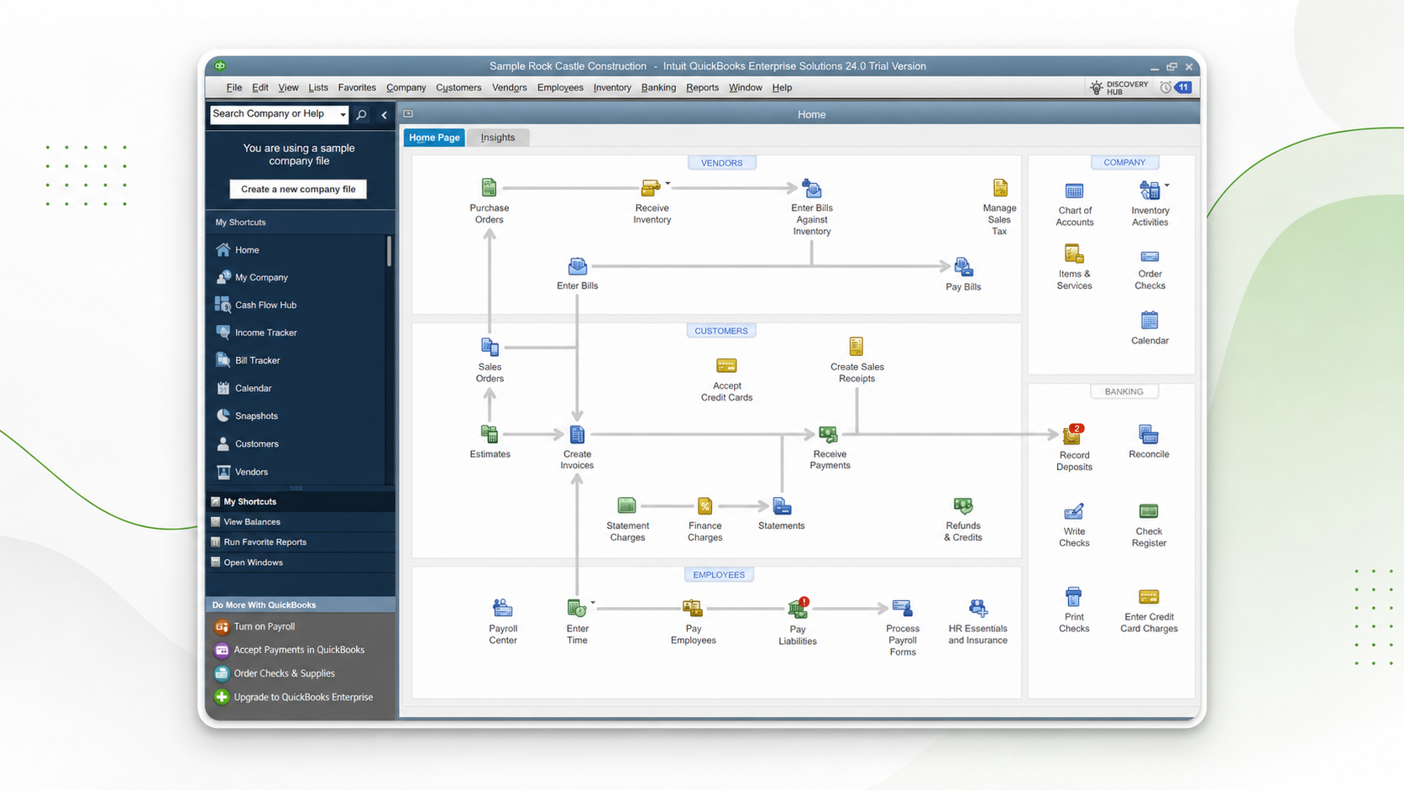Click the Print Checks icon

[x=1073, y=597]
